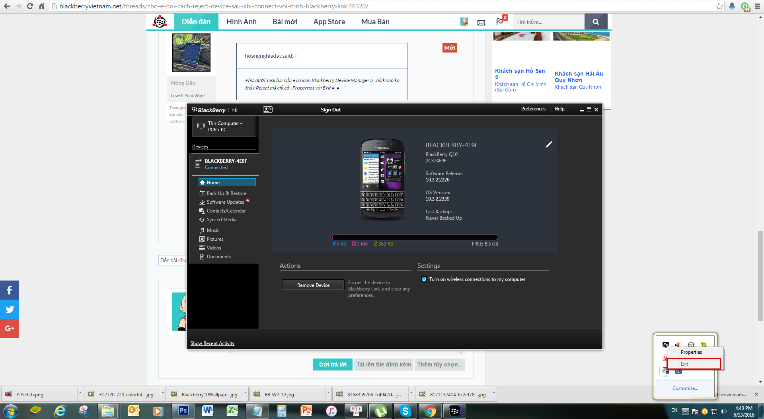Share on Facebook
The width and height of the screenshot is (764, 419).
(x=10, y=290)
